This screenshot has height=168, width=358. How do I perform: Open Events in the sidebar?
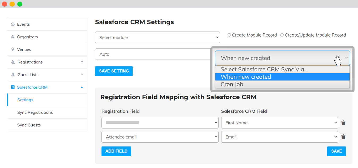[x=47, y=24]
